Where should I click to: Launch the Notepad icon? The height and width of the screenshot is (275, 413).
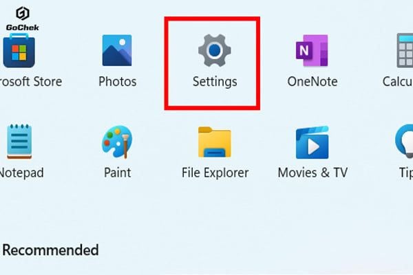[x=19, y=142]
